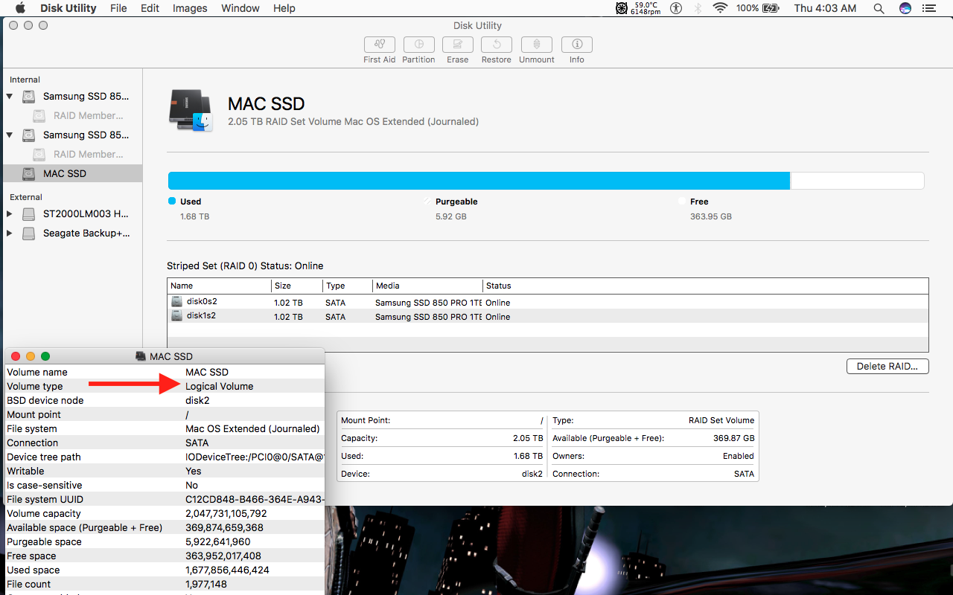Click the disk0s2 drive icon
This screenshot has height=595, width=953.
coord(176,301)
